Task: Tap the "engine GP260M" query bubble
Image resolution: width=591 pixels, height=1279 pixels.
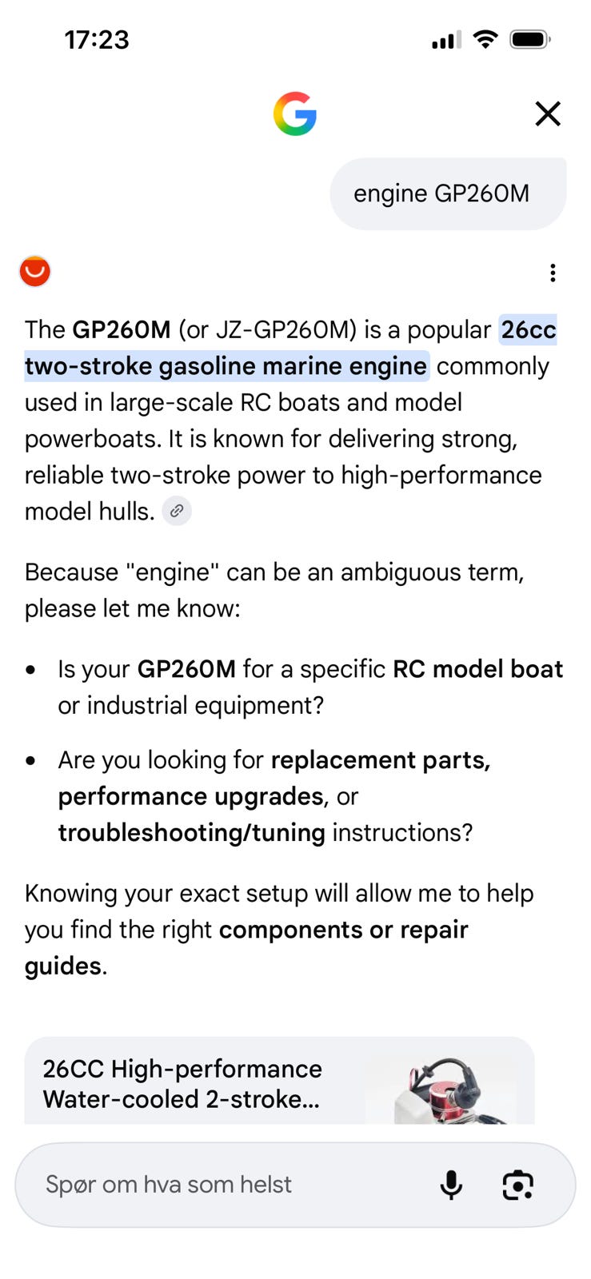Action: (x=449, y=193)
